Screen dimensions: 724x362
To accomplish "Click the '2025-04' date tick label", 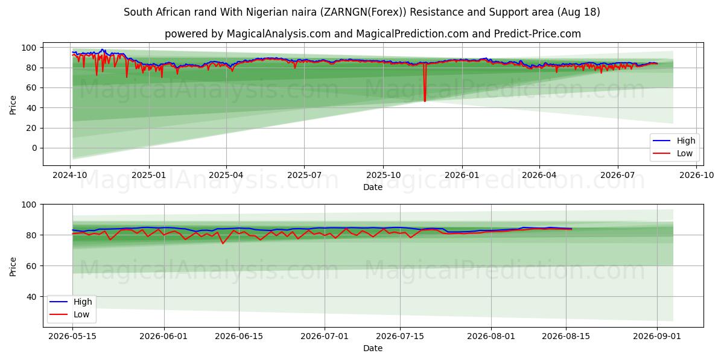I will pos(226,175).
